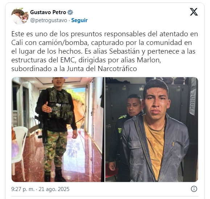
Task: Open the tweet's 9:27 p. m. timestamp
Action: 23,189
